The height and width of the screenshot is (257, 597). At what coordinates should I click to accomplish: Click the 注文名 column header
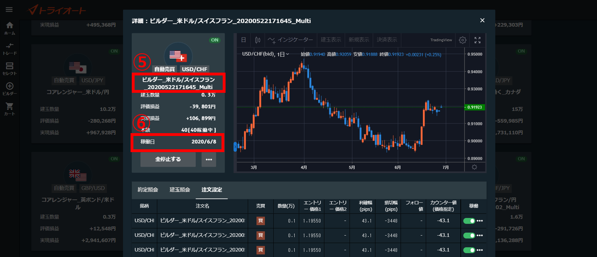point(203,206)
